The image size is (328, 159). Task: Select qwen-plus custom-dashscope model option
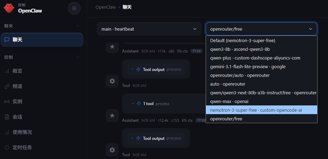coord(255,58)
